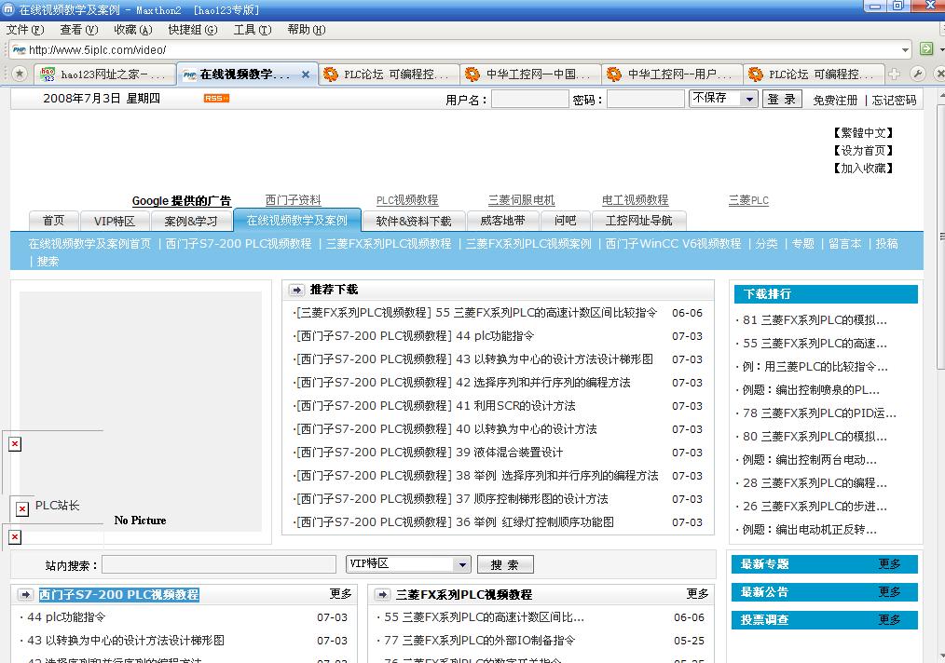
Task: Select the 软件&资料下载 navigation tab
Action: coord(414,221)
